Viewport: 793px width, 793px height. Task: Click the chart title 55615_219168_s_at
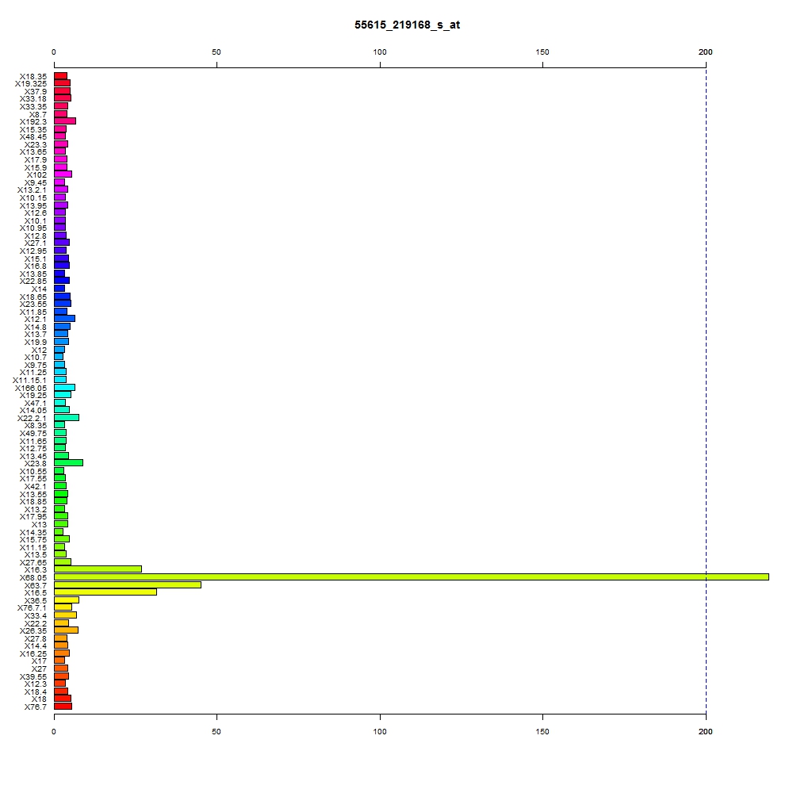pos(407,25)
